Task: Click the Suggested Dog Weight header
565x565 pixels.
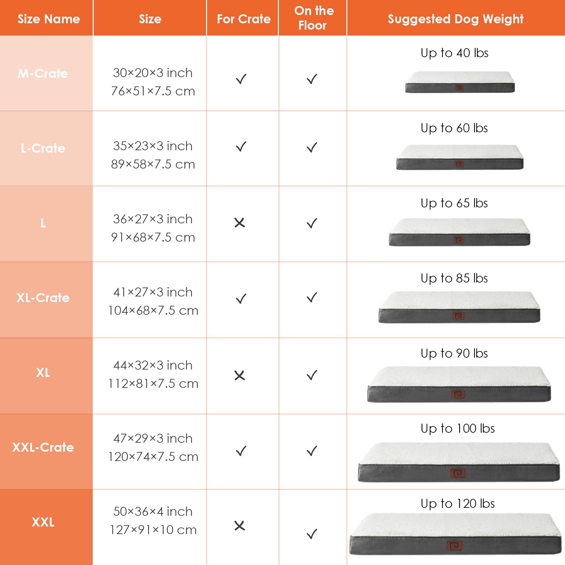Action: click(455, 19)
